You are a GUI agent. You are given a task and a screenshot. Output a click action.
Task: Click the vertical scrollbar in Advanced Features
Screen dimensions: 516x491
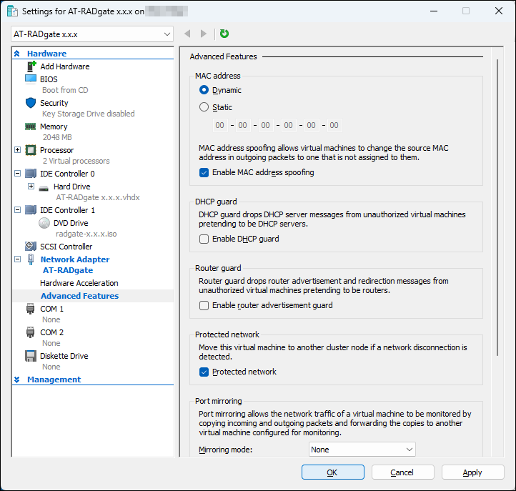(498, 214)
